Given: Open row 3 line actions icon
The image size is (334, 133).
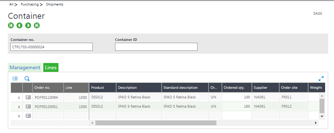Looking at the screenshot, I should click(28, 116).
